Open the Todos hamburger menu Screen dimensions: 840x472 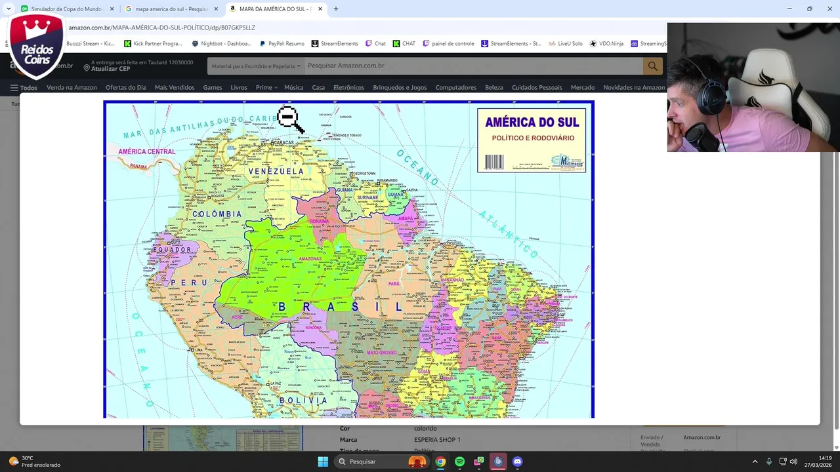click(x=24, y=88)
